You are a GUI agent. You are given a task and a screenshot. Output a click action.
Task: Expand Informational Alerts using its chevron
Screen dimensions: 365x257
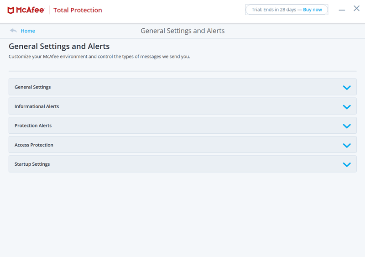pos(347,107)
